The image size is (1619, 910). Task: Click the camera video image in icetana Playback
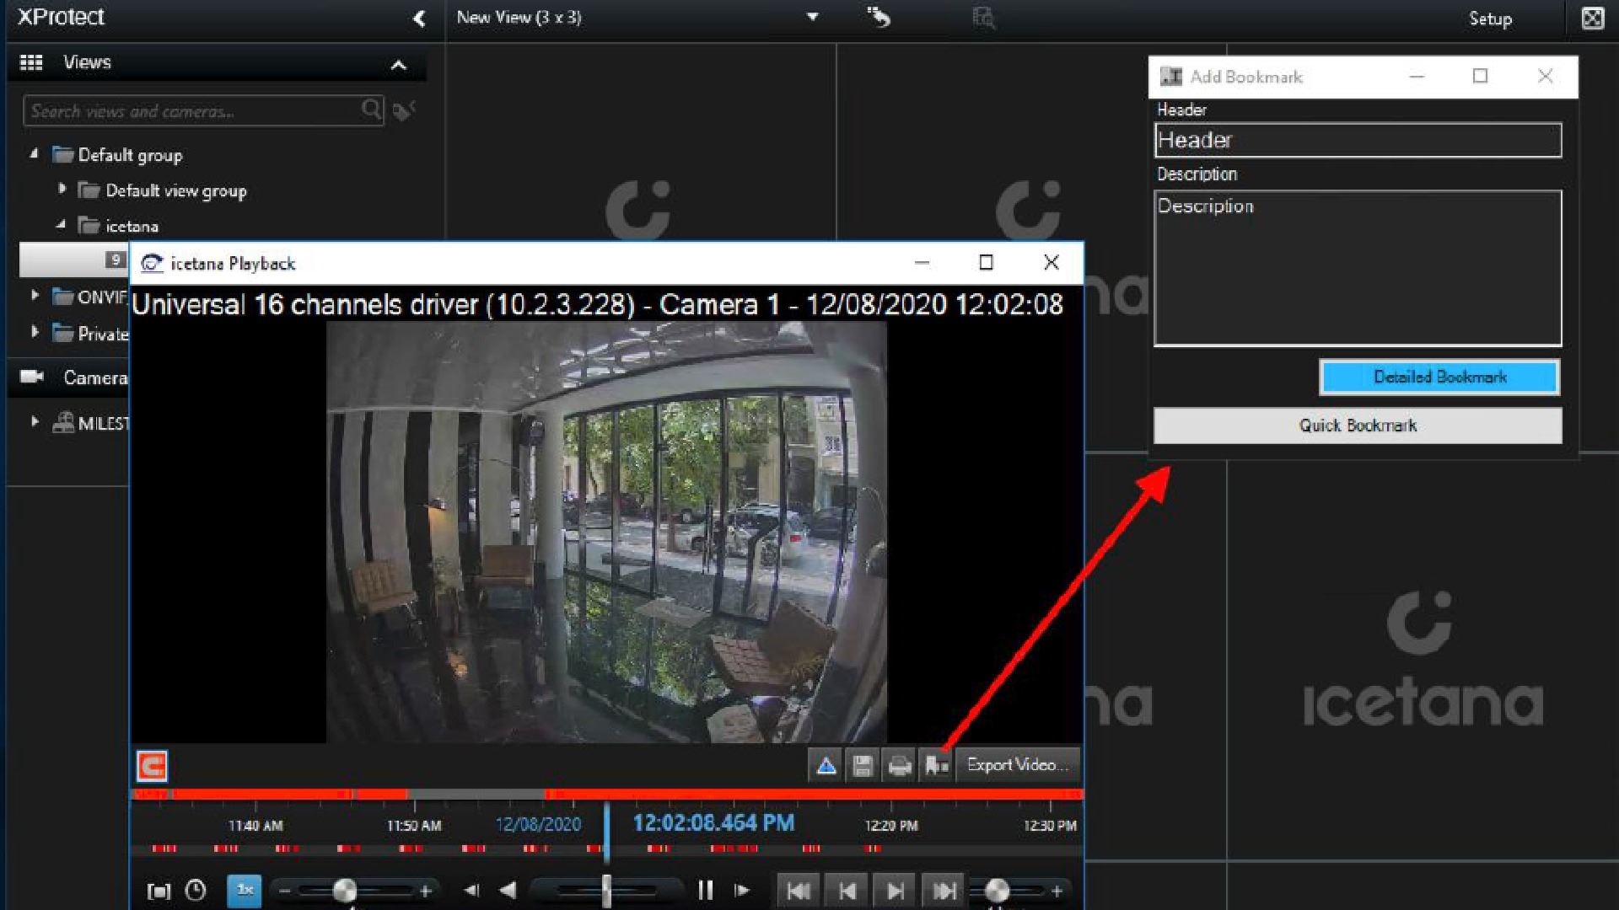pyautogui.click(x=606, y=533)
